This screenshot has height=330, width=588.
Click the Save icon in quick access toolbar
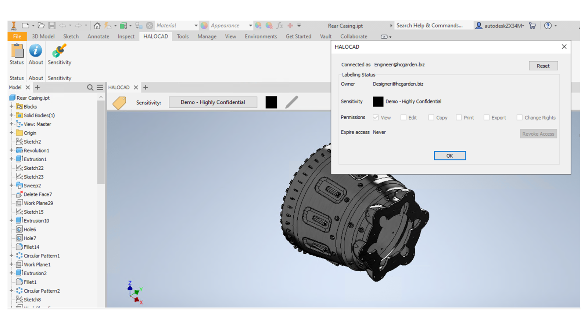click(52, 26)
